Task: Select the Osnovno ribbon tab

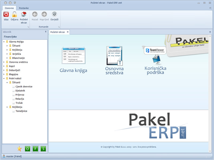Action: coord(9,8)
